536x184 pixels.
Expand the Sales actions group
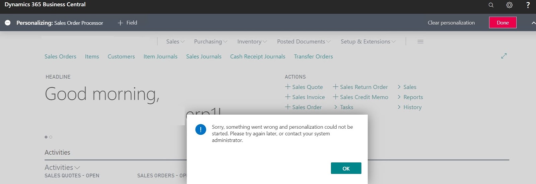[407, 87]
